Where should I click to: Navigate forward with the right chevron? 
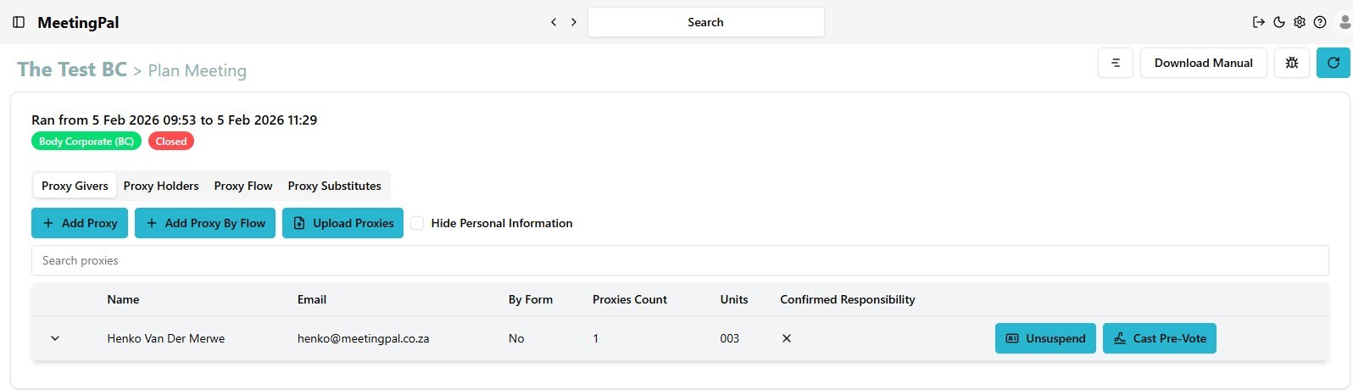point(574,22)
